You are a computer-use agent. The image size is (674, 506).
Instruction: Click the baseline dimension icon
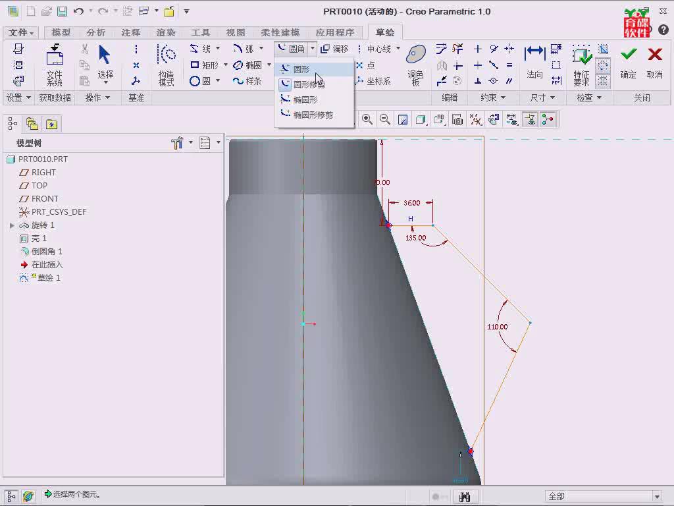[x=556, y=49]
